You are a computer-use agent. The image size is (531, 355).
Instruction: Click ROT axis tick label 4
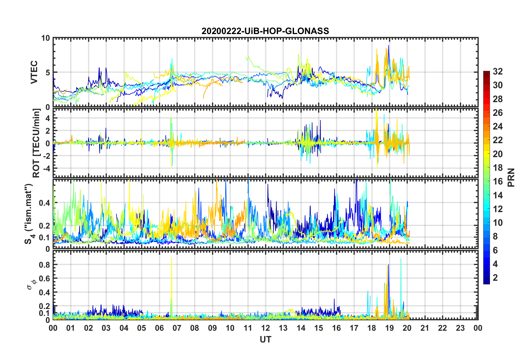tap(48, 118)
